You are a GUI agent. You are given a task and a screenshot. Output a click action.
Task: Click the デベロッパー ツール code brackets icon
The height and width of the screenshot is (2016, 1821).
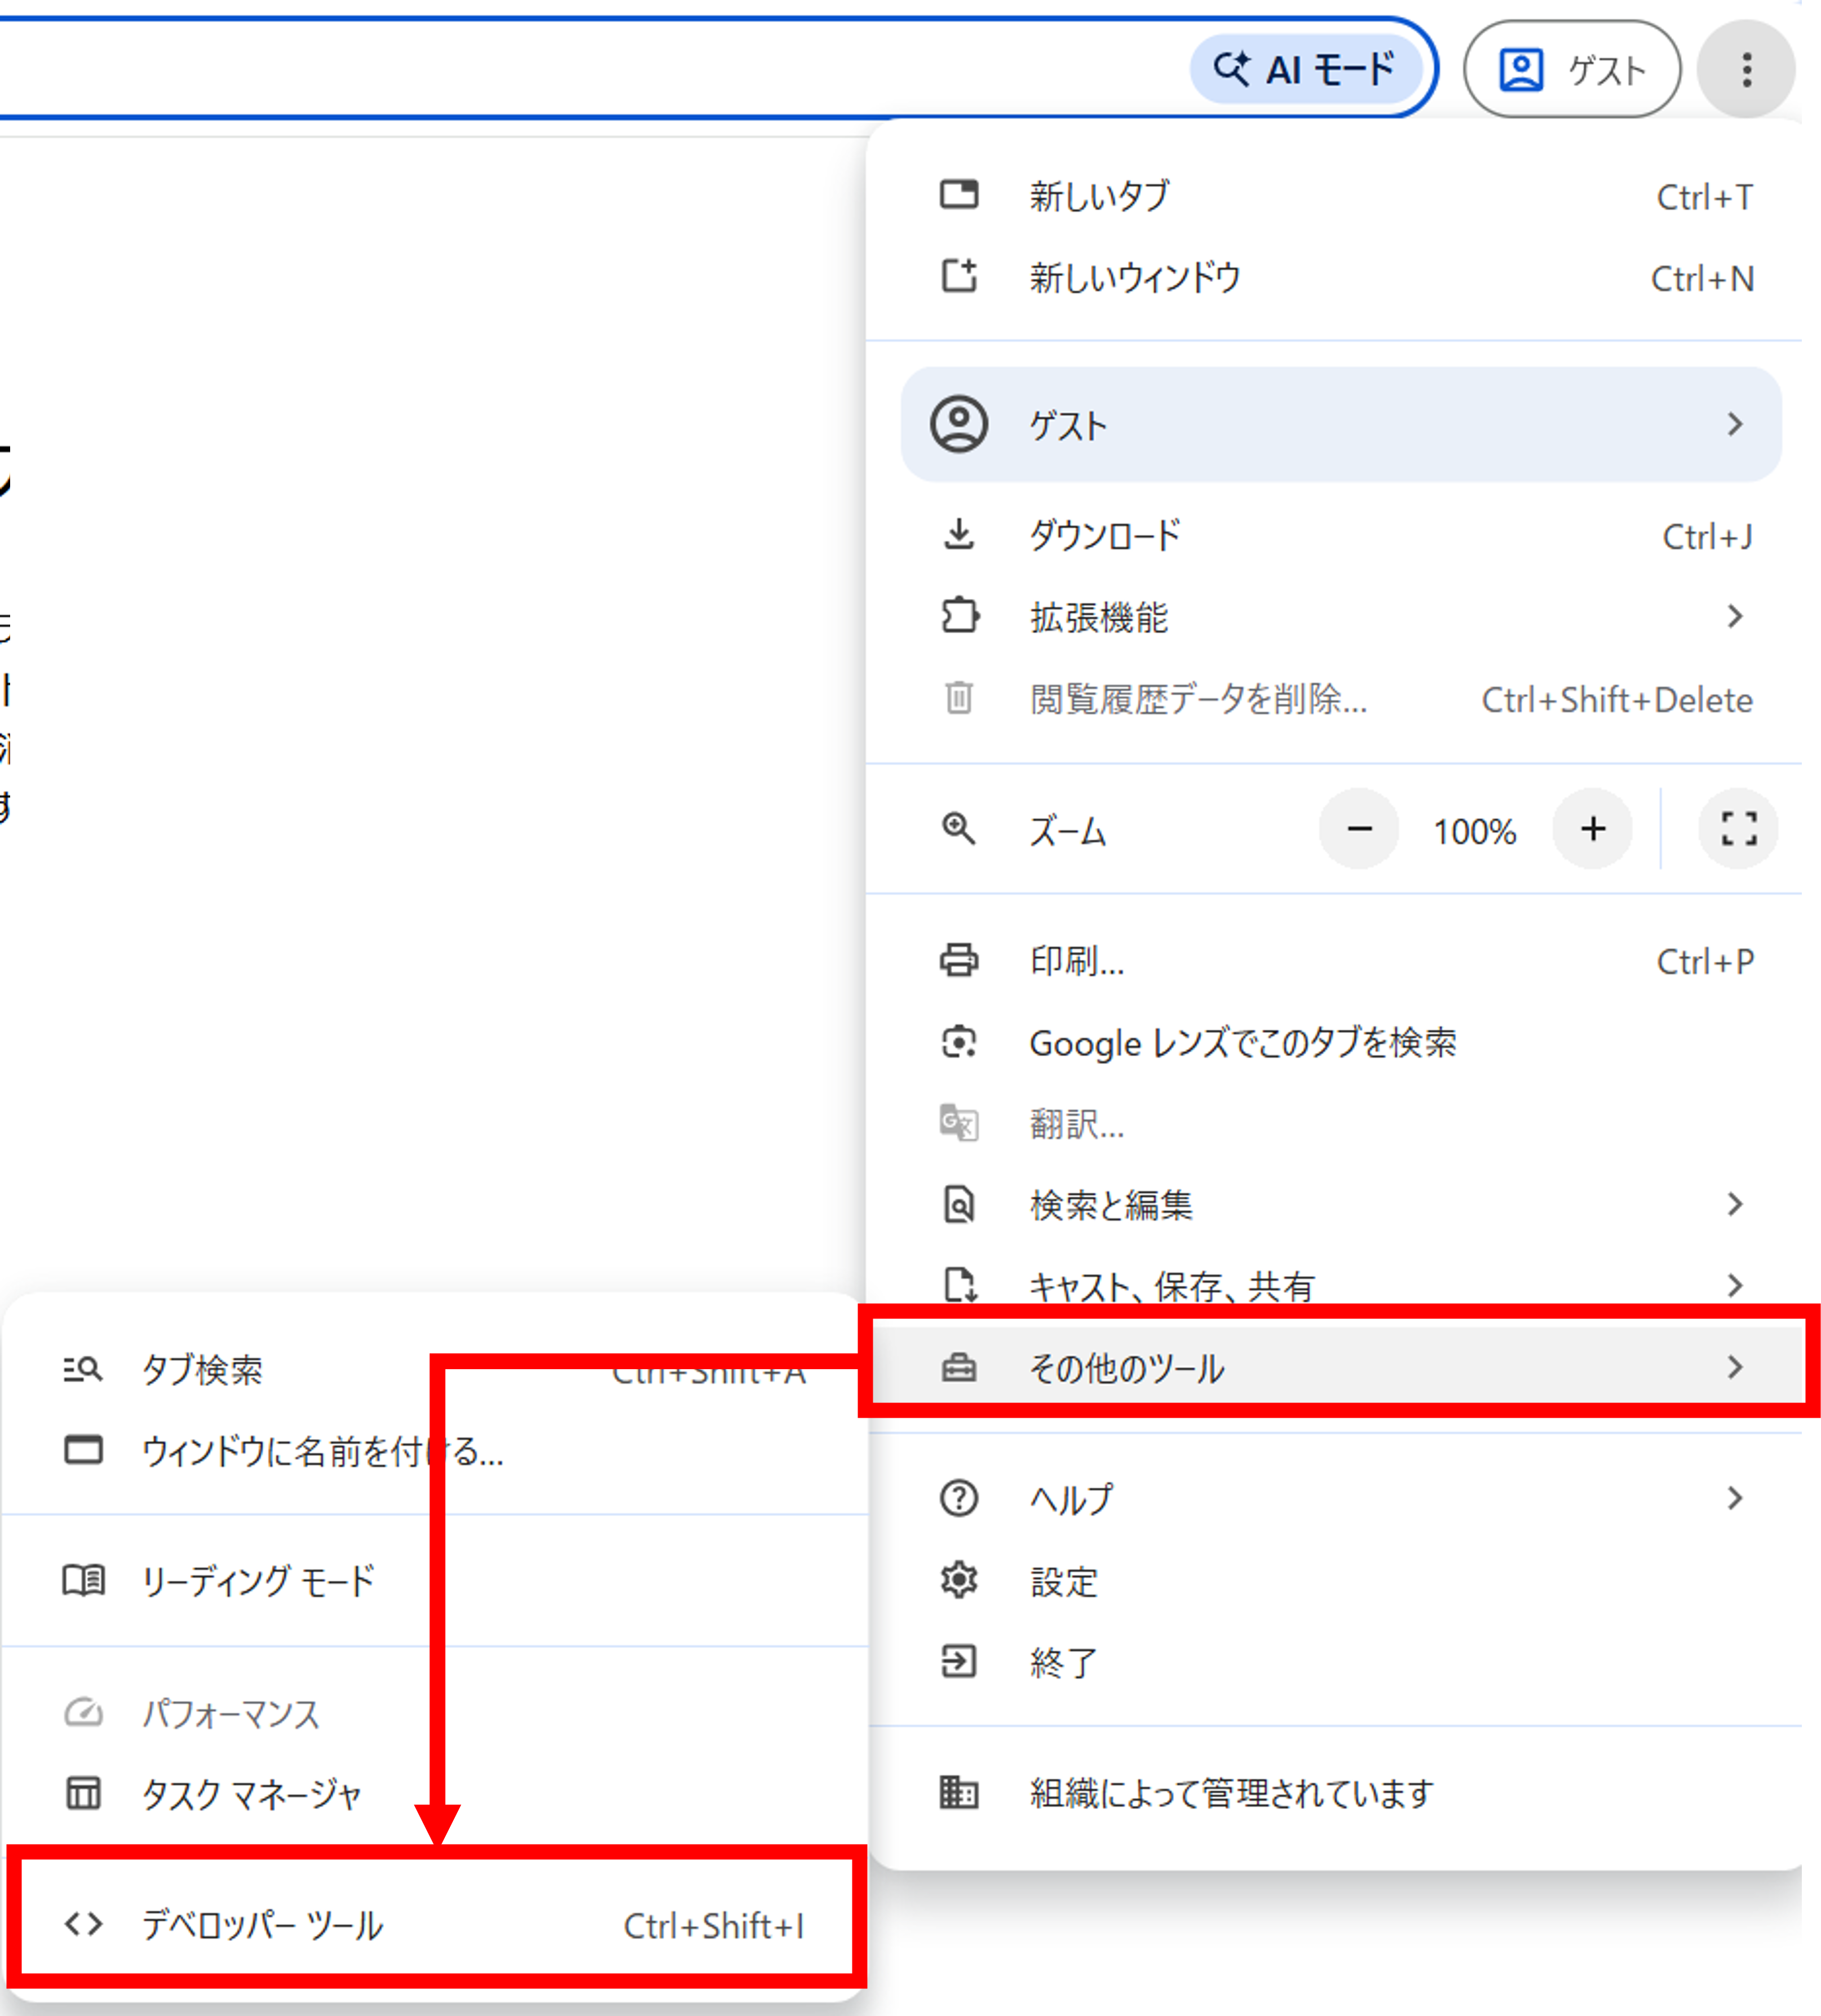coord(83,1923)
